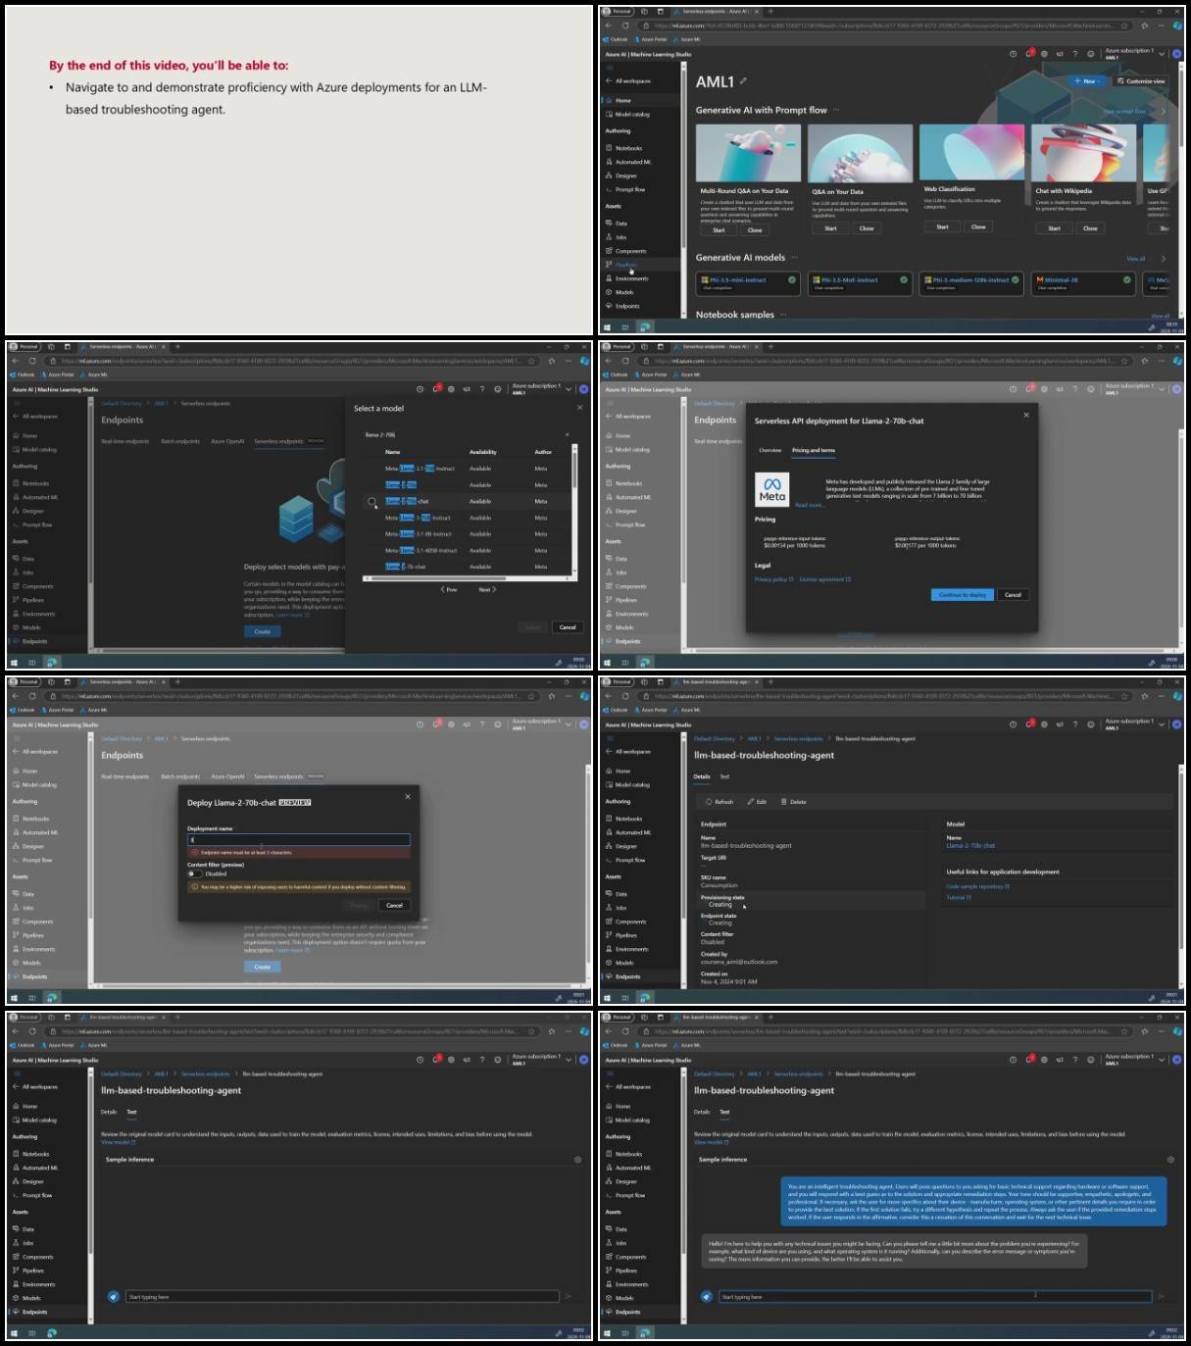Click Continue to deploy in the Llama-2-70b-chat dialog
Image resolution: width=1191 pixels, height=1346 pixels.
(x=963, y=594)
